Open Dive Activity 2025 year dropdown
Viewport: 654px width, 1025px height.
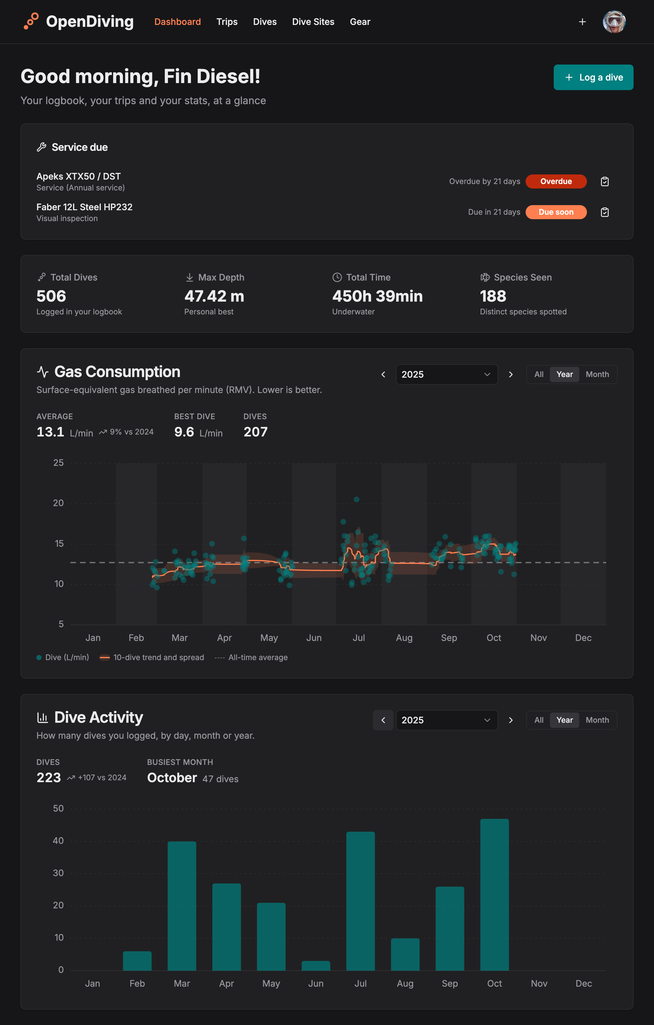(446, 720)
